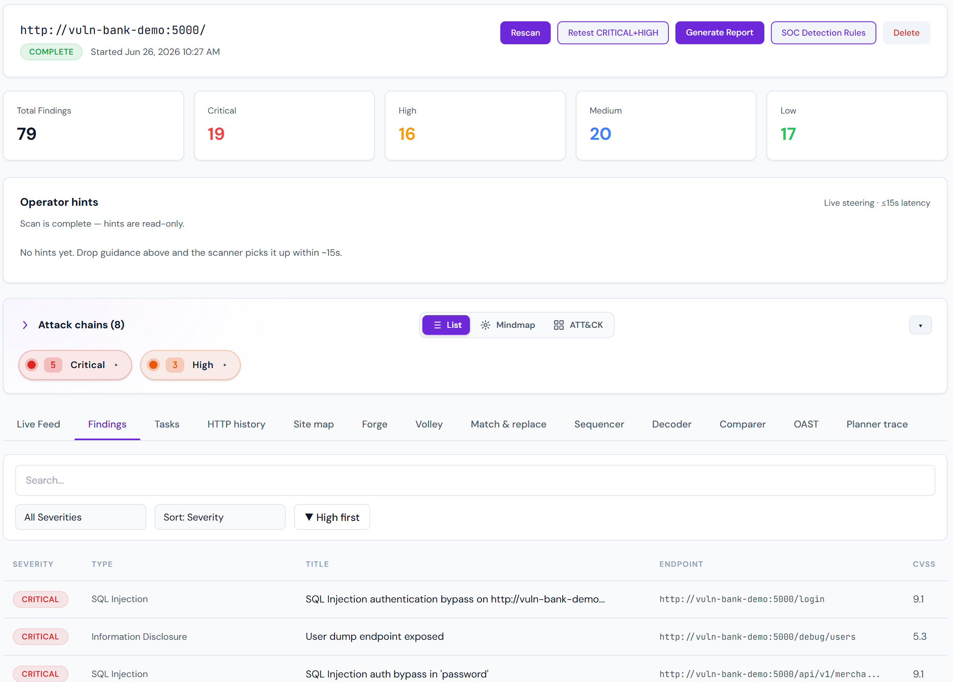The image size is (953, 682).
Task: Switch to the Live Feed tab
Action: [39, 424]
